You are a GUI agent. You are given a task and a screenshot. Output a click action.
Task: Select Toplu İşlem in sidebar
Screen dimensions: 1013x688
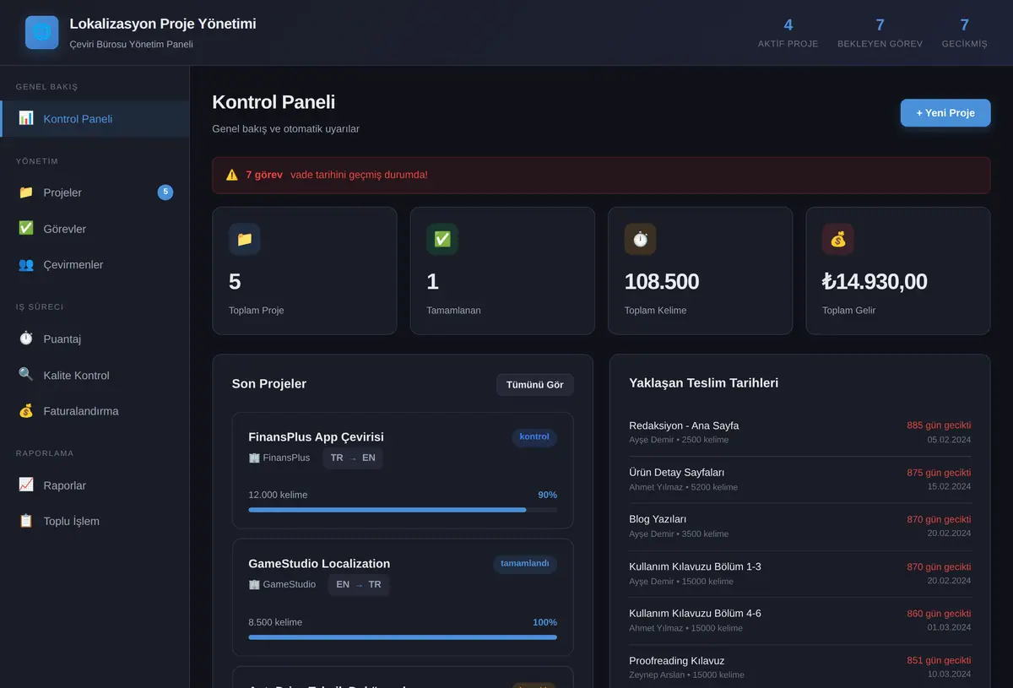[95, 521]
